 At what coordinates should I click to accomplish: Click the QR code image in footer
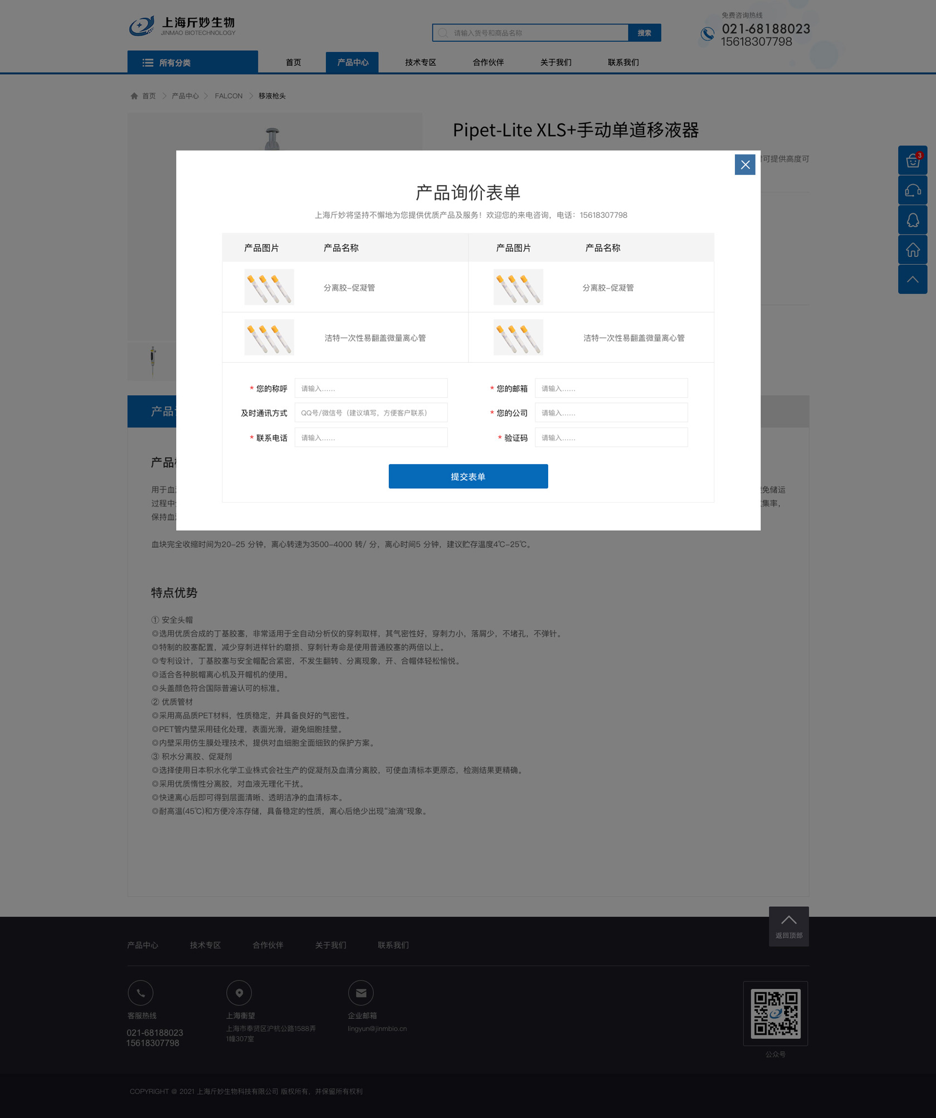click(x=776, y=1013)
